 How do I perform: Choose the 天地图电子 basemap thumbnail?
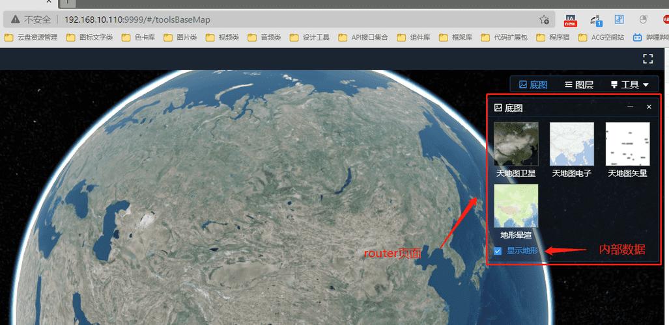(571, 144)
